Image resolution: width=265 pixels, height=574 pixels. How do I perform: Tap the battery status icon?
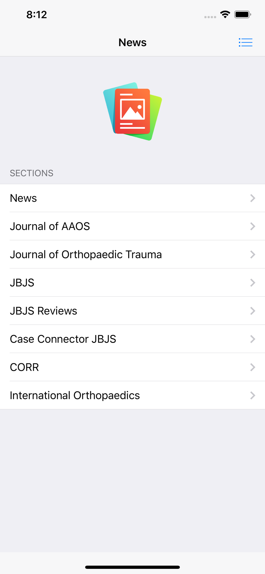pos(243,14)
